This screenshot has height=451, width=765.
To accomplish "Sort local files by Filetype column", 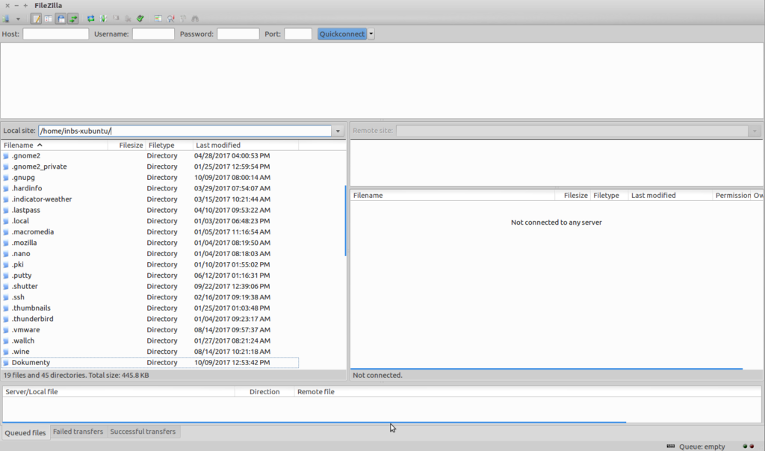I will click(x=169, y=146).
